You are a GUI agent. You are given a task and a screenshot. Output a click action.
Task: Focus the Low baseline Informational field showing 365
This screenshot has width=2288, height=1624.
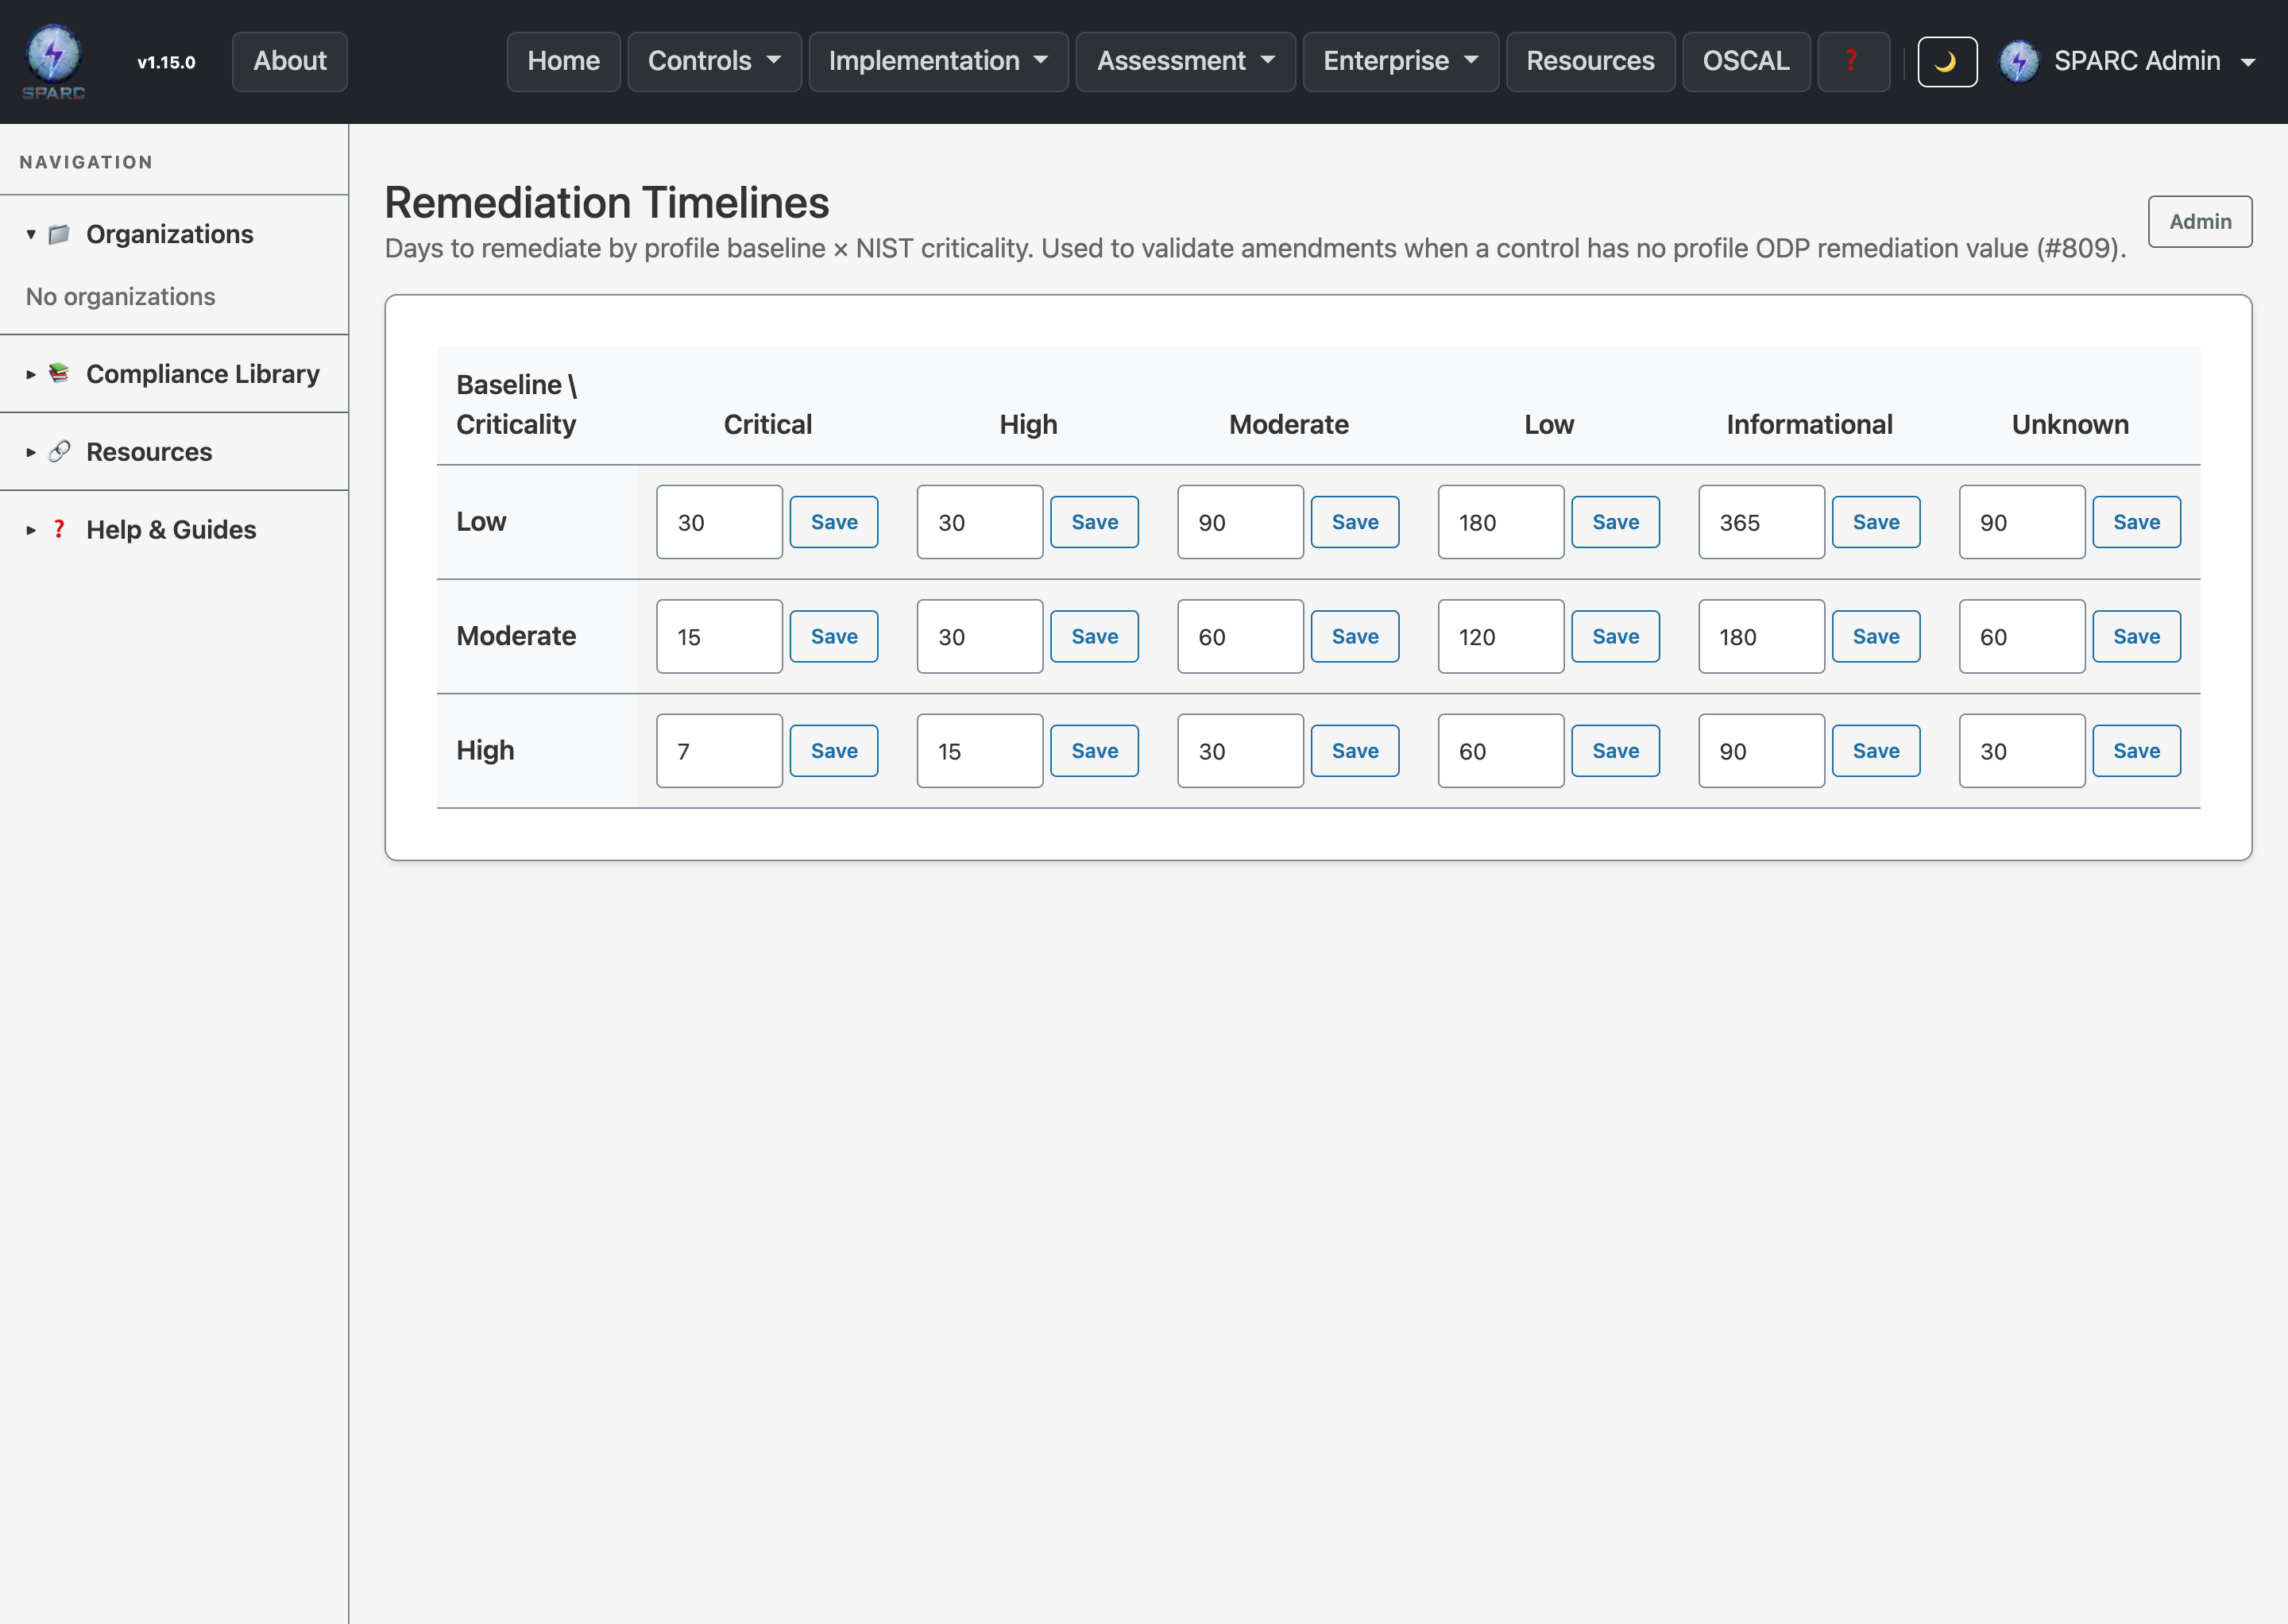1761,522
